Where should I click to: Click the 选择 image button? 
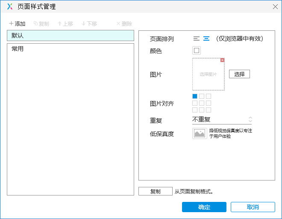coord(239,74)
